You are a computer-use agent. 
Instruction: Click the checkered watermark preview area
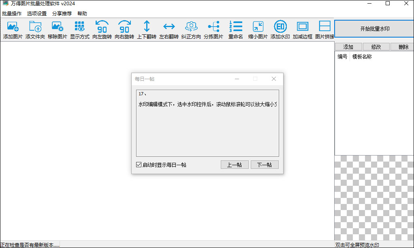click(x=374, y=198)
